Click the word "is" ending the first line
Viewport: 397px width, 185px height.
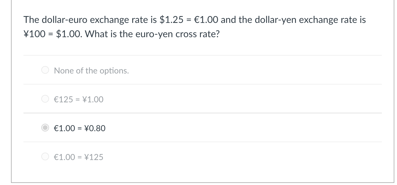[x=363, y=20]
